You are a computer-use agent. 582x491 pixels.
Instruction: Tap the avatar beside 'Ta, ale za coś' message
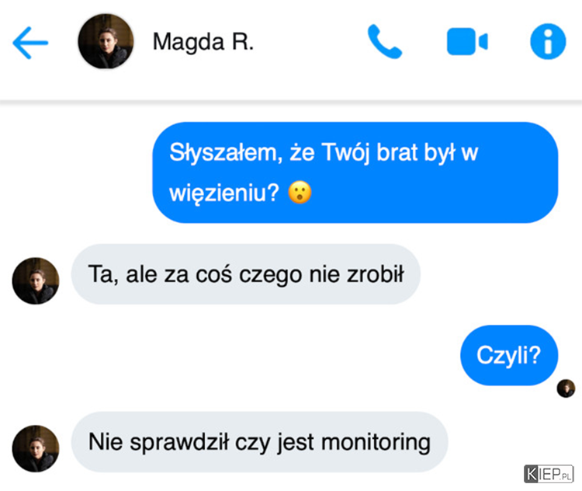tap(36, 281)
